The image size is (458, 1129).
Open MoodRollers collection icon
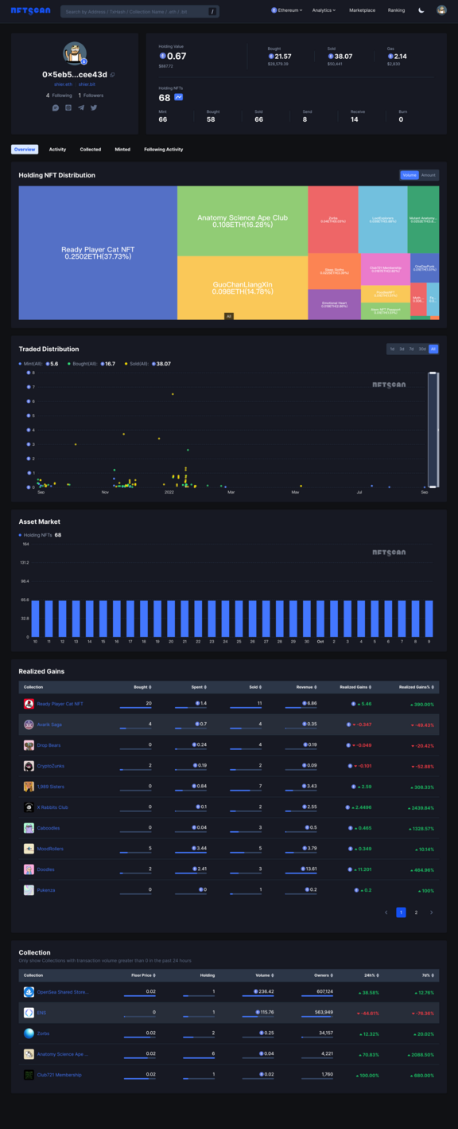pyautogui.click(x=29, y=849)
